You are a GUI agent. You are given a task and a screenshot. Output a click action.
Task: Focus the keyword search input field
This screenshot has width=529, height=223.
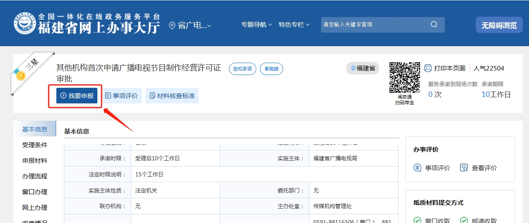click(x=373, y=25)
